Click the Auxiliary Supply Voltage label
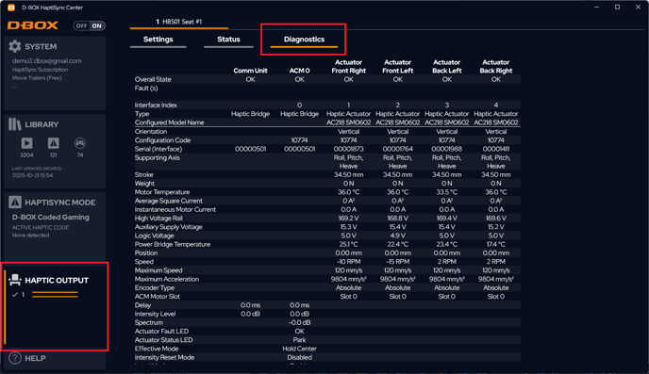 [169, 227]
